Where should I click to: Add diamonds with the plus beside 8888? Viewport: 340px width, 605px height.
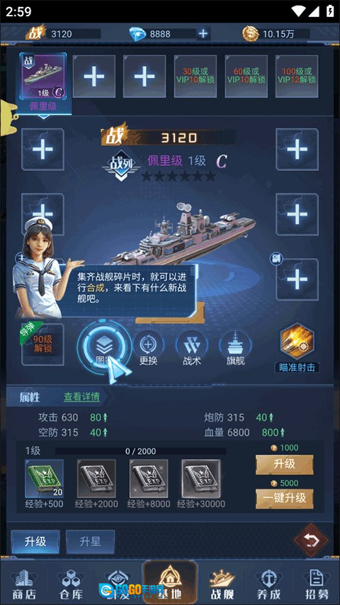pyautogui.click(x=203, y=33)
